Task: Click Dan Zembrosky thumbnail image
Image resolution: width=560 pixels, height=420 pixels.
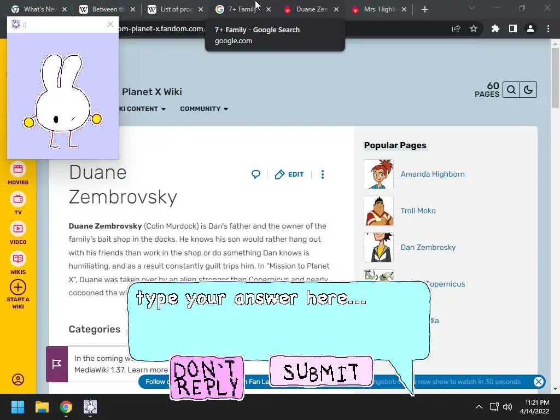Action: click(x=378, y=247)
